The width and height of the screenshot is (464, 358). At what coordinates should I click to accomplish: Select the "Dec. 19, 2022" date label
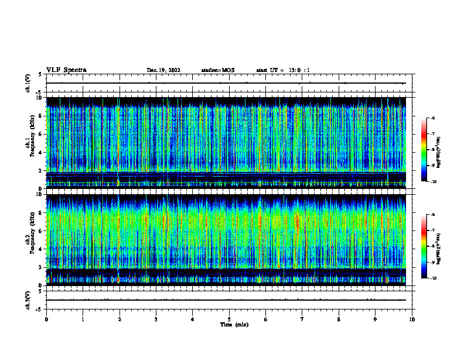(163, 70)
